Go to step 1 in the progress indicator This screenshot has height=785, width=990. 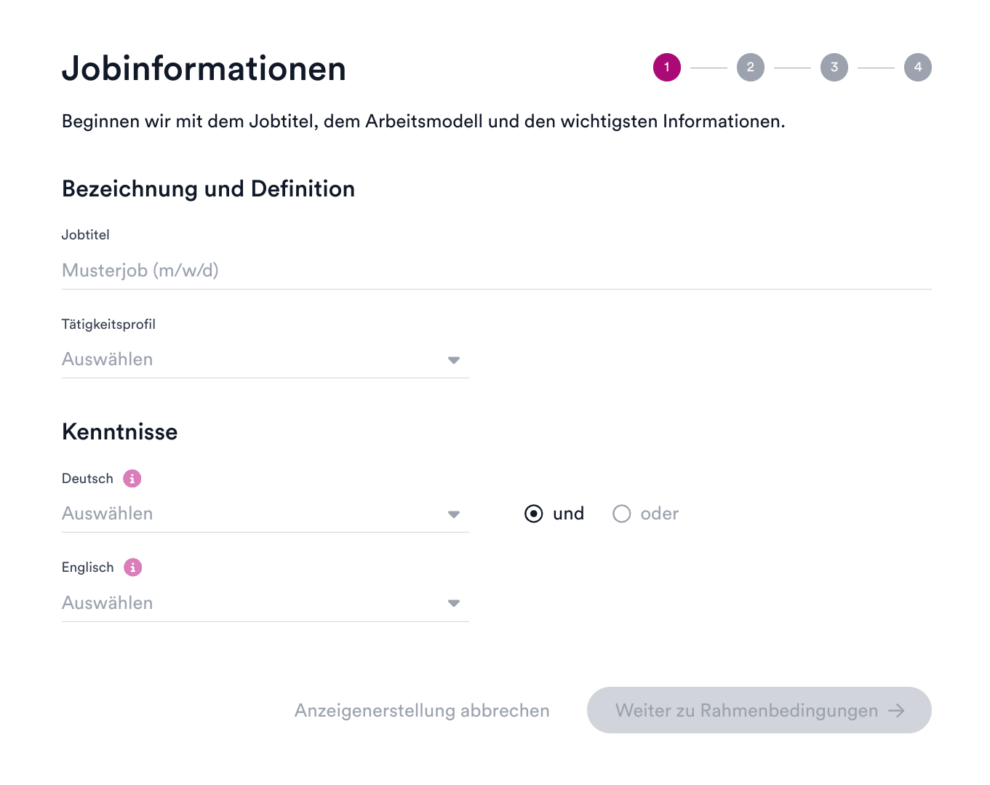click(x=666, y=68)
